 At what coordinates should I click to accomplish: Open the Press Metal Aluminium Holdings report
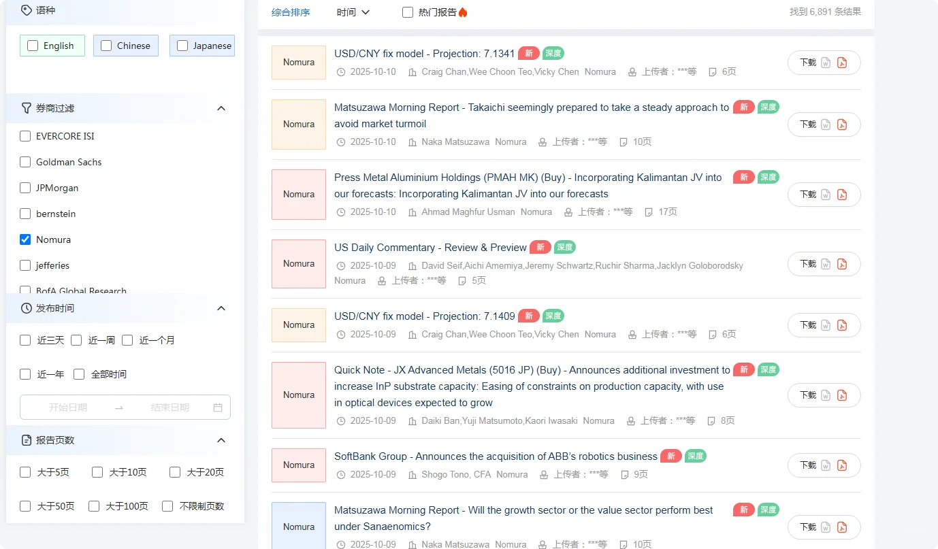pos(528,186)
